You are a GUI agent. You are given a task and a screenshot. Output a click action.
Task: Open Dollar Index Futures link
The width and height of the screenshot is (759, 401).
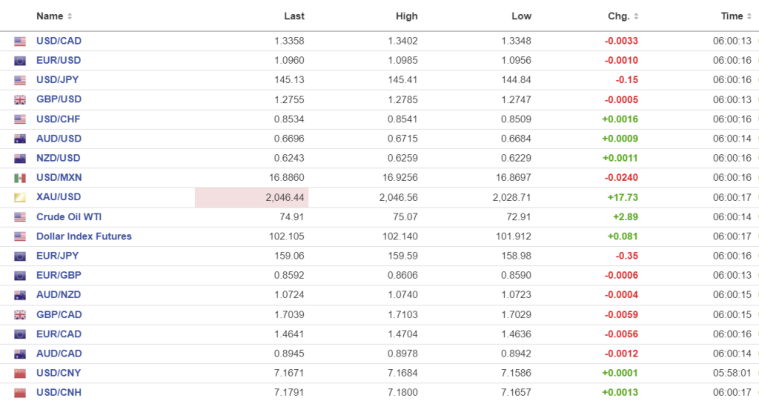[84, 236]
